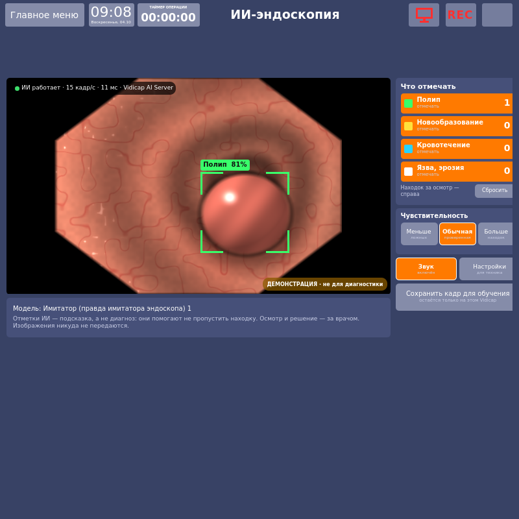Open Настройки for the technician

(486, 269)
